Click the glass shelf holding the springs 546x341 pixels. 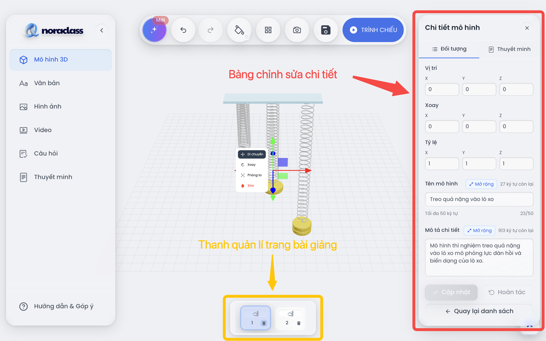click(x=273, y=99)
